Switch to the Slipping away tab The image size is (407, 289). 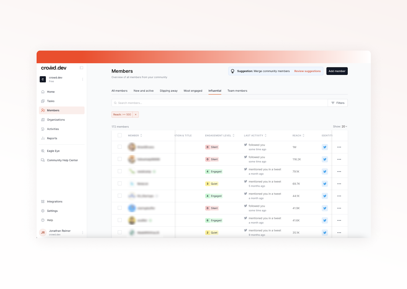point(169,91)
